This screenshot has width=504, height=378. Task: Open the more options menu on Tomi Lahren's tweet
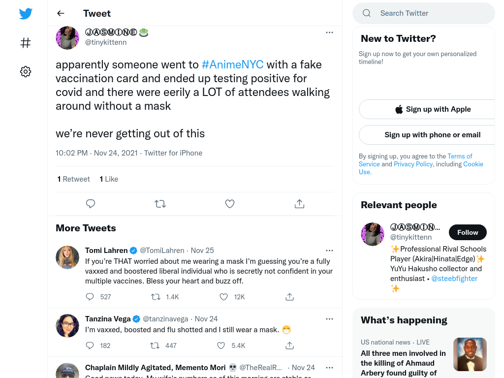(329, 251)
